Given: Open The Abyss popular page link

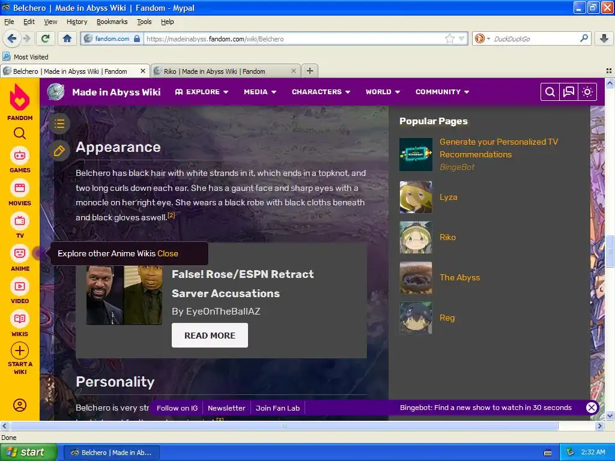Looking at the screenshot, I should coord(459,277).
